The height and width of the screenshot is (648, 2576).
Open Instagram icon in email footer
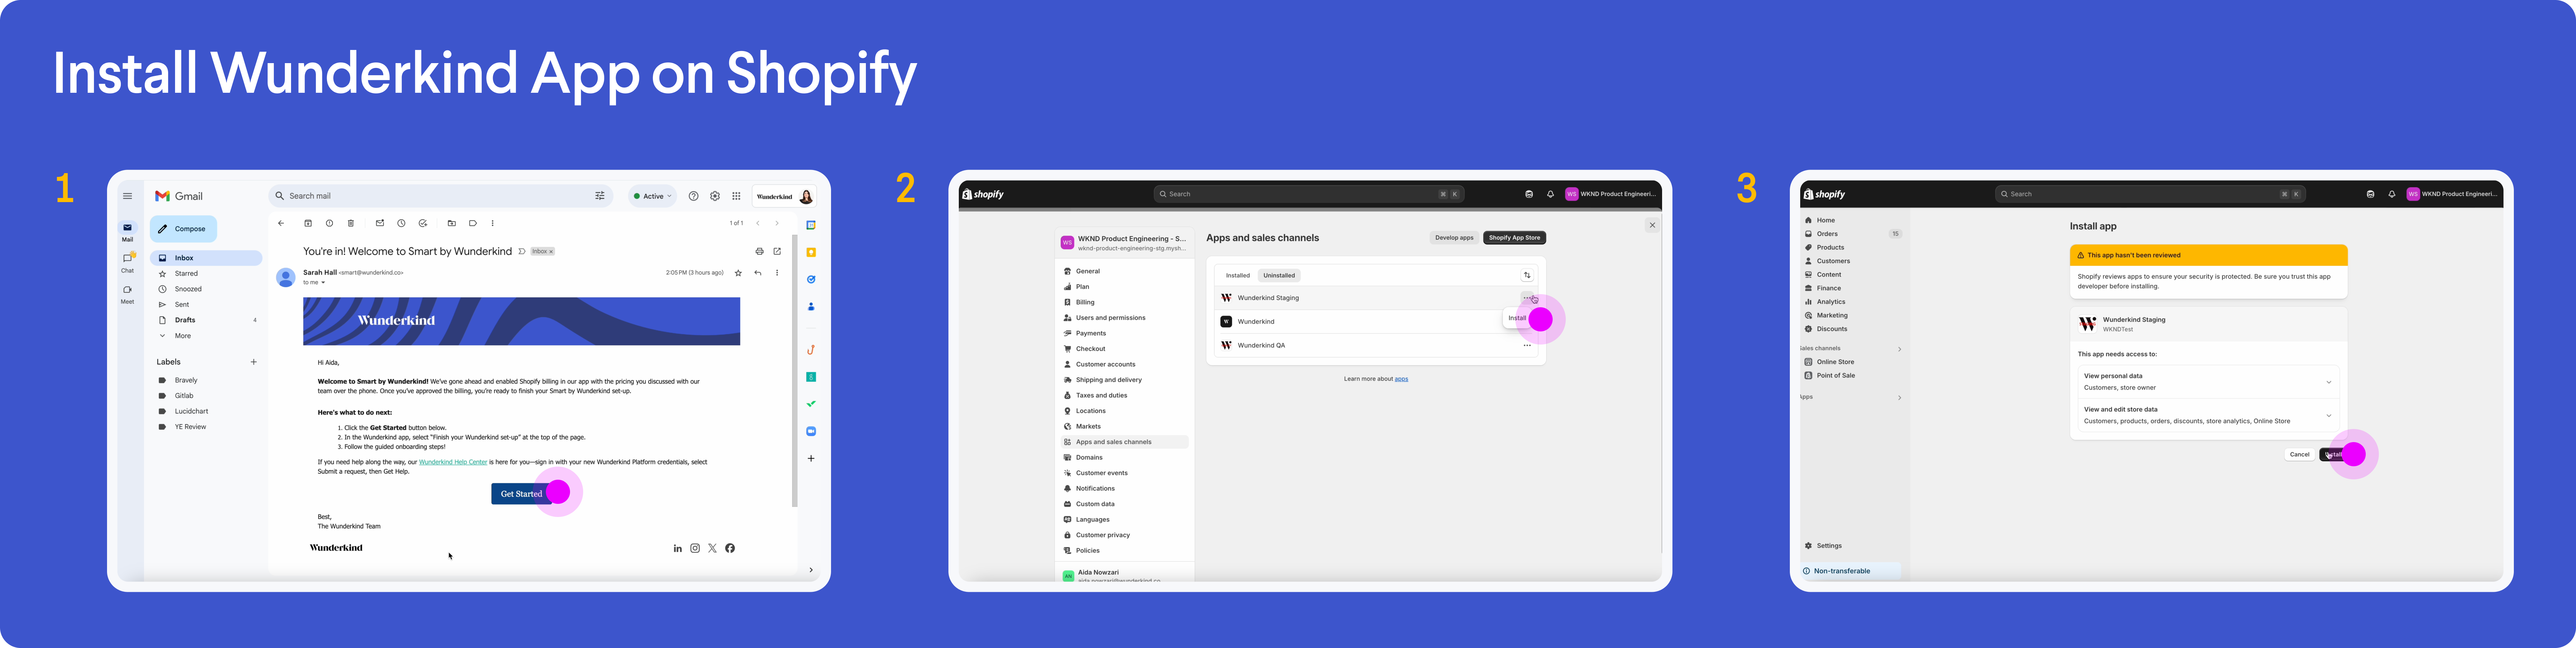click(x=695, y=548)
